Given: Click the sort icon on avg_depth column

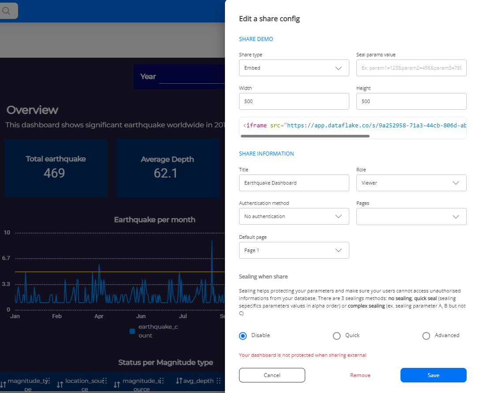Looking at the screenshot, I should tap(179, 380).
